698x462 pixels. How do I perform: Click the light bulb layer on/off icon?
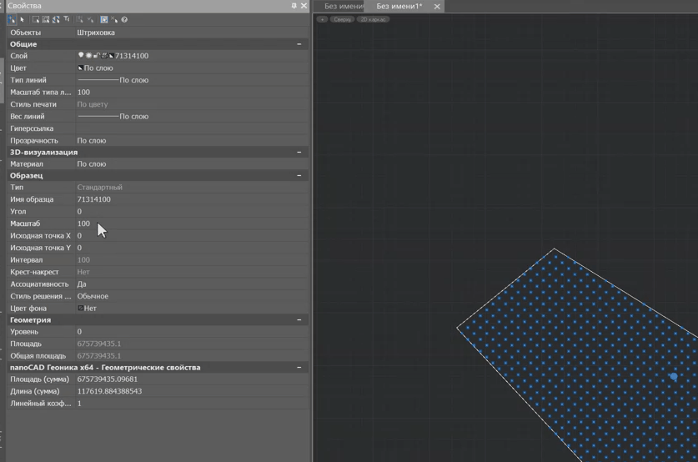(81, 56)
